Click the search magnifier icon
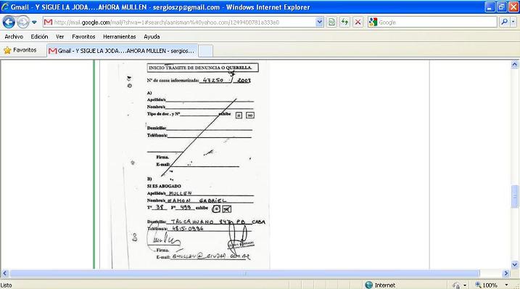 (505, 23)
